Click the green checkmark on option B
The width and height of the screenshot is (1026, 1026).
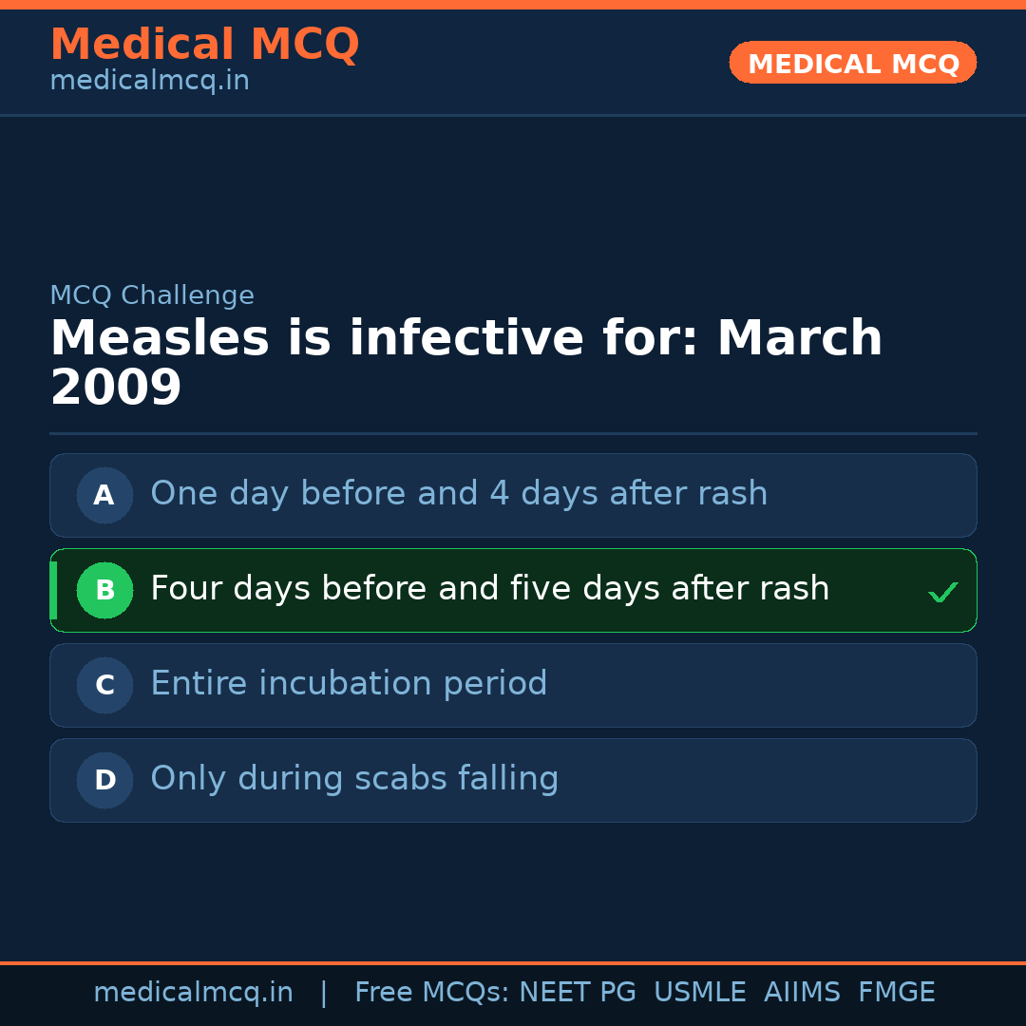(x=942, y=593)
